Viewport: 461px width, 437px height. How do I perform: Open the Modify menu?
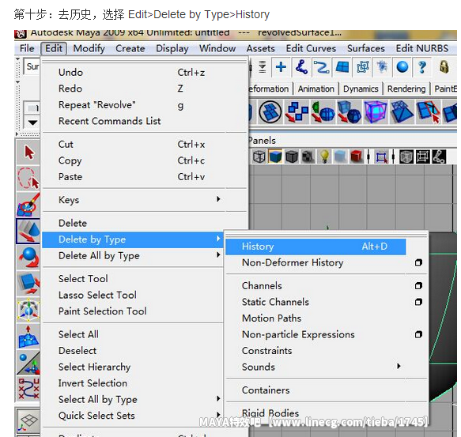pos(89,48)
